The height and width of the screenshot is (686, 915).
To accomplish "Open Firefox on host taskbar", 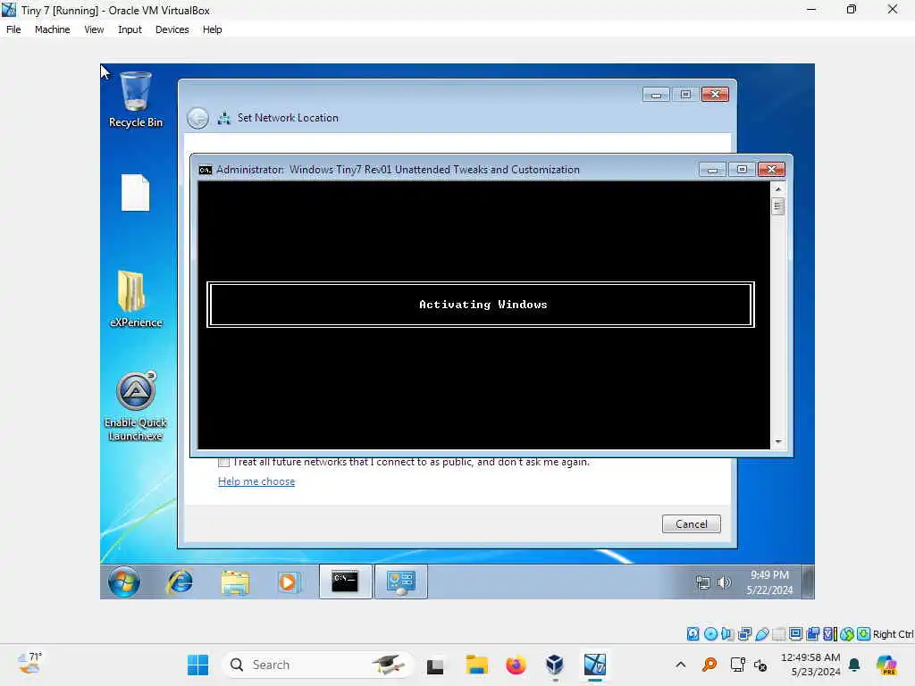I will coord(516,665).
